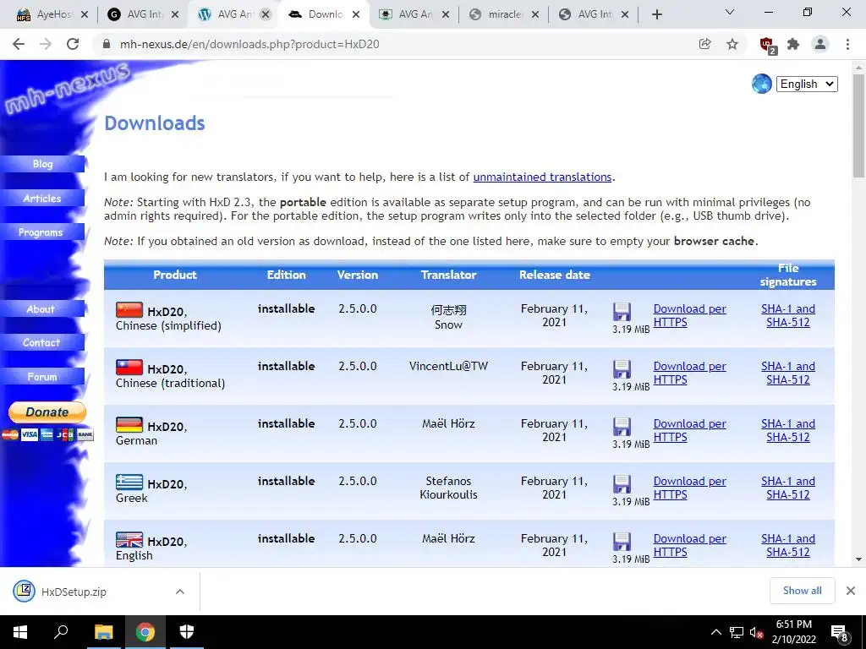
Task: Open notification center icon in taskbar
Action: (840, 633)
